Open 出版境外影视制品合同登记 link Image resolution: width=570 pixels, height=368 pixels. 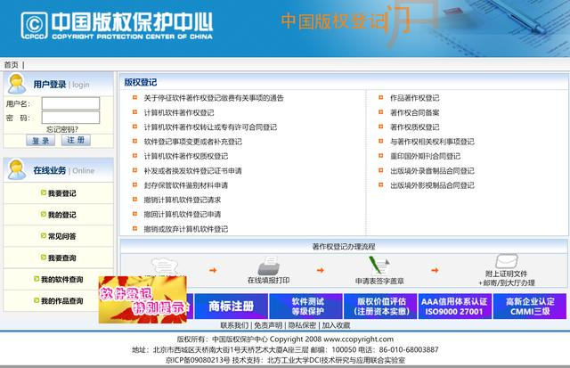click(x=432, y=185)
